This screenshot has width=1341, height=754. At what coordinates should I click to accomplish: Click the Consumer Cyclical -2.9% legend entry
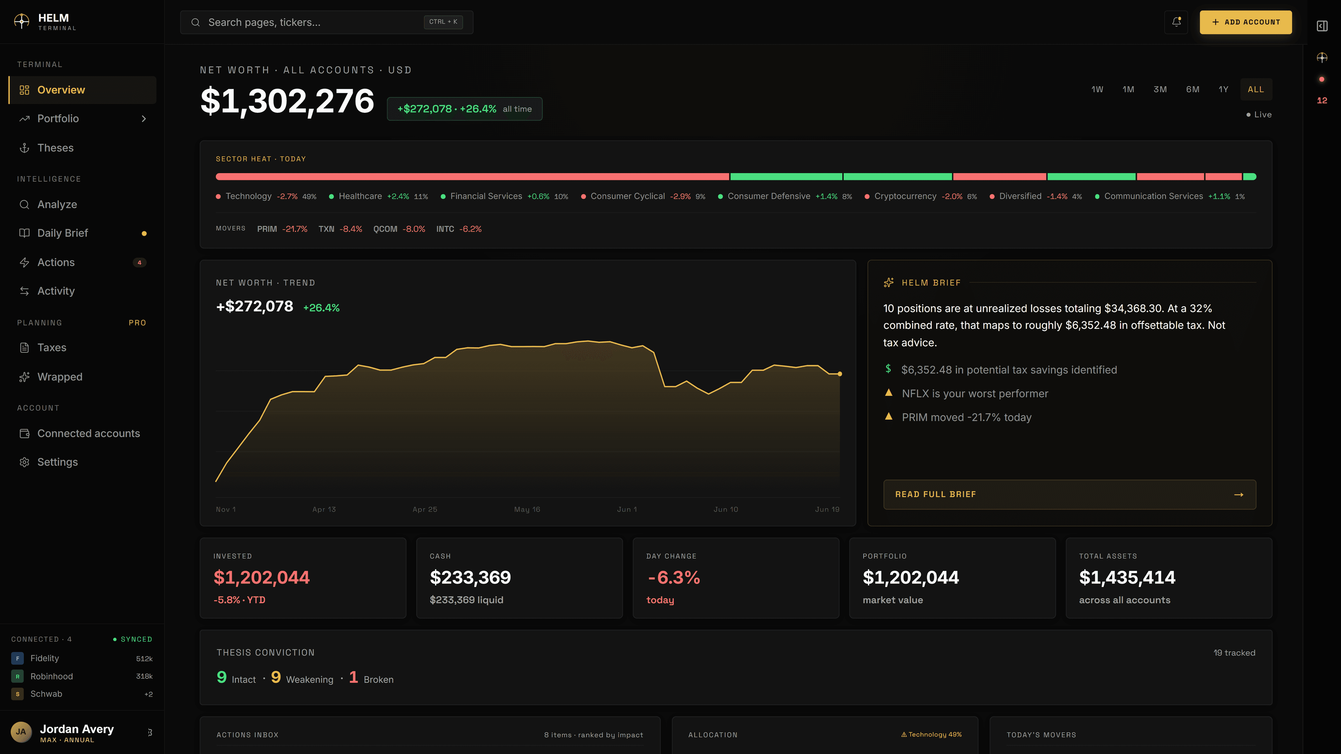(x=643, y=197)
